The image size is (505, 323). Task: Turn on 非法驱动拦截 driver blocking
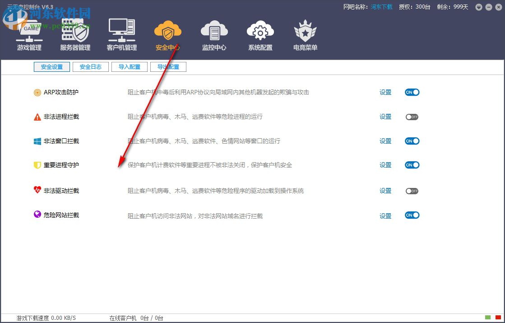pyautogui.click(x=412, y=191)
